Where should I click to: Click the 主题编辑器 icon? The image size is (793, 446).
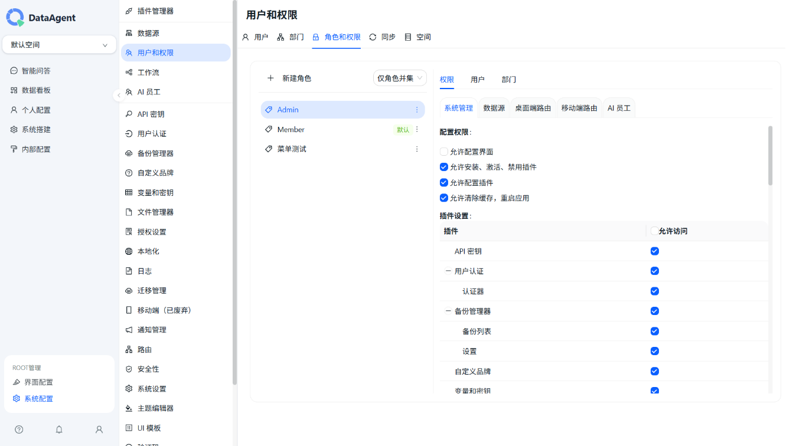click(x=129, y=408)
